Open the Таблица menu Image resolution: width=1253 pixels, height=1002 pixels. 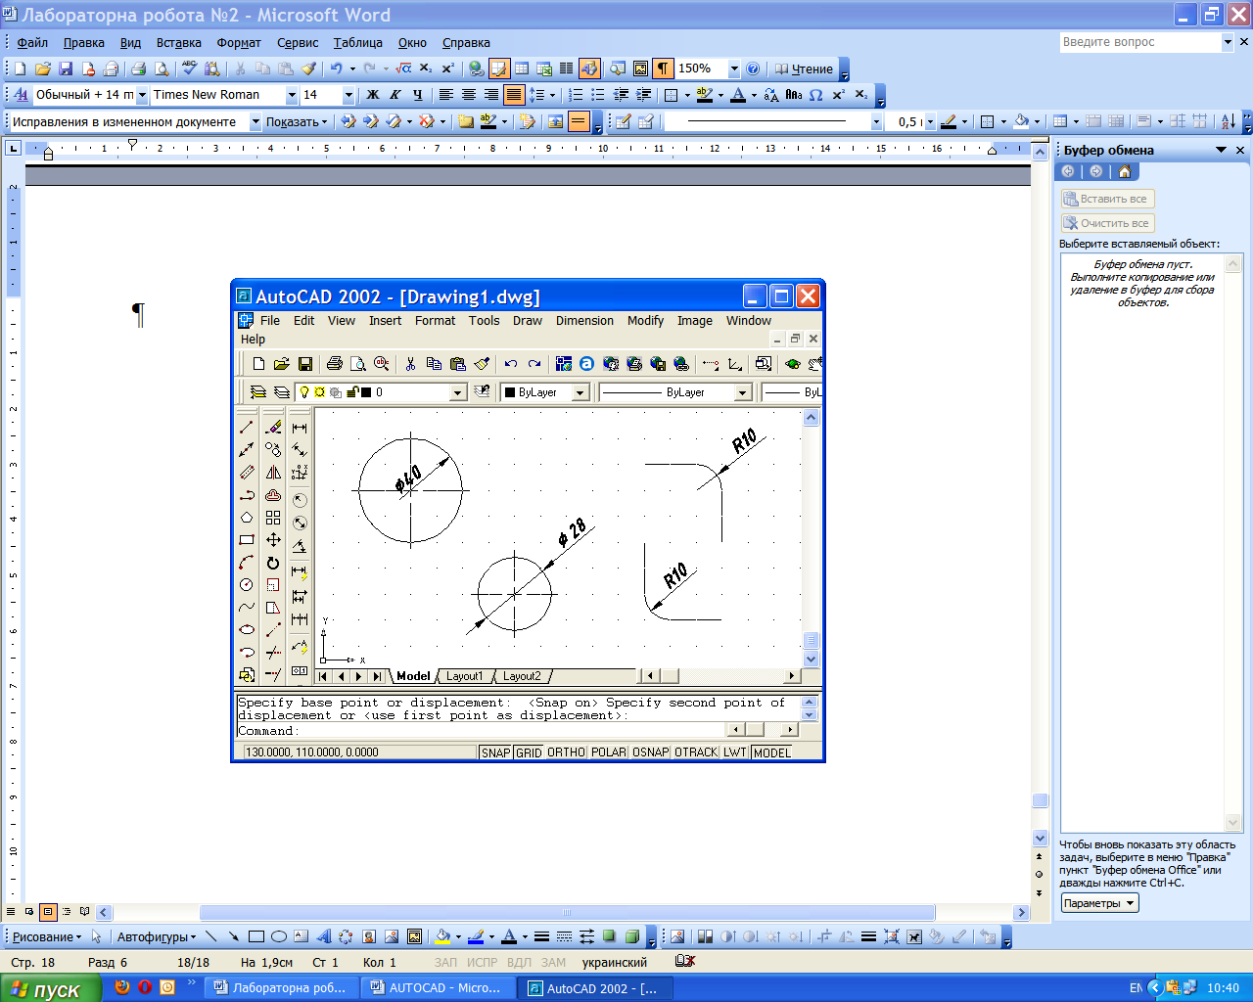(x=357, y=42)
